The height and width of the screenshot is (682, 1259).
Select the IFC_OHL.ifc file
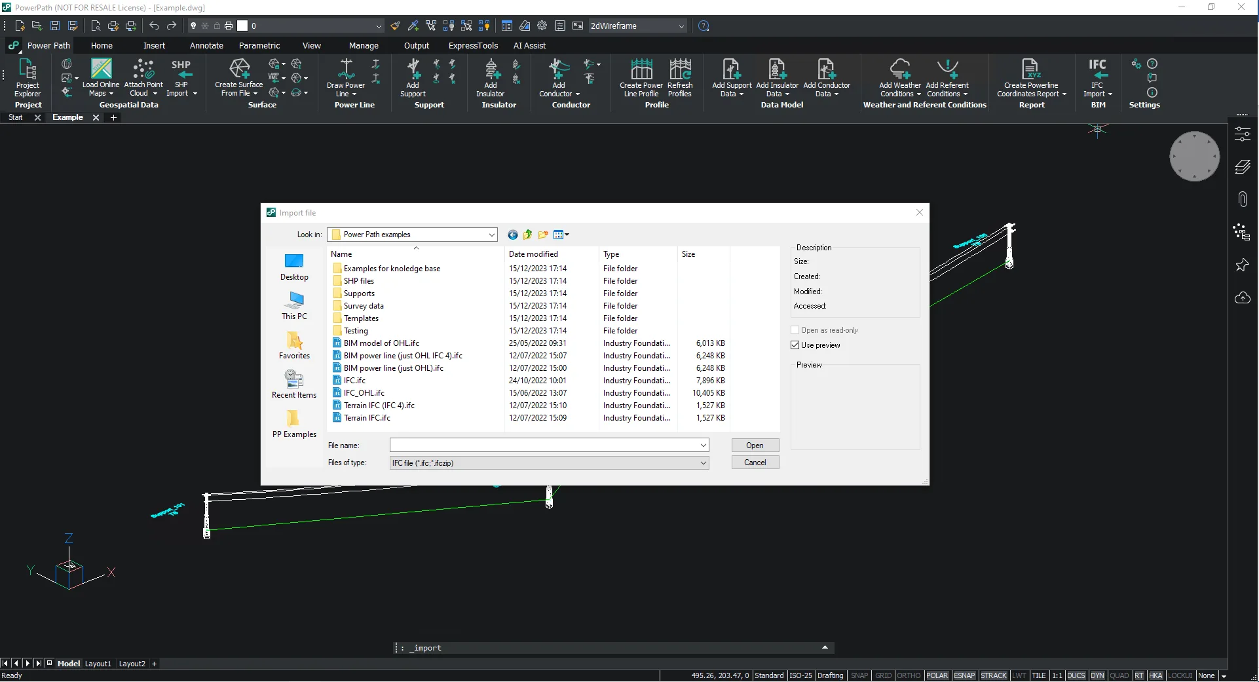[x=364, y=393]
